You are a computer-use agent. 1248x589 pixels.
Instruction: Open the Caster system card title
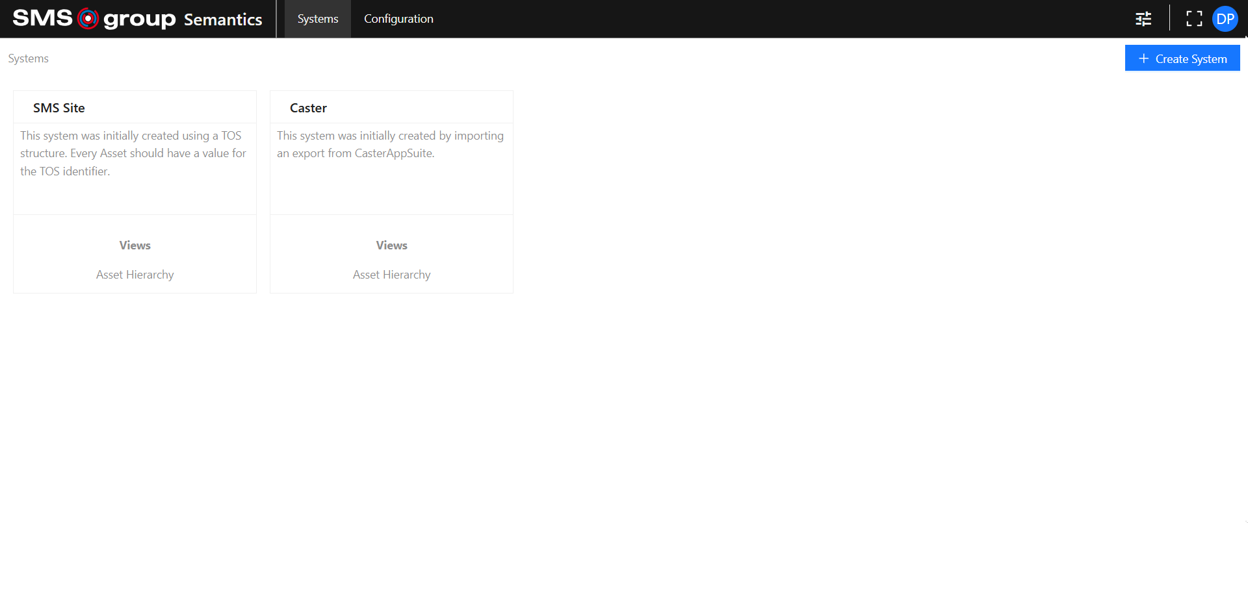click(308, 108)
